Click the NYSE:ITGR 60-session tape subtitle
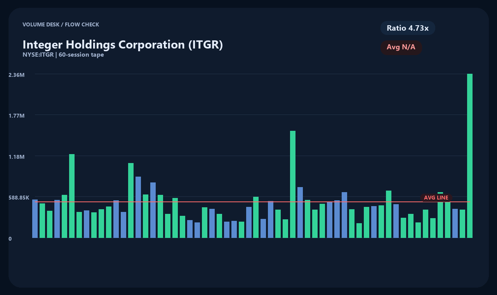This screenshot has width=497, height=295. coord(63,55)
